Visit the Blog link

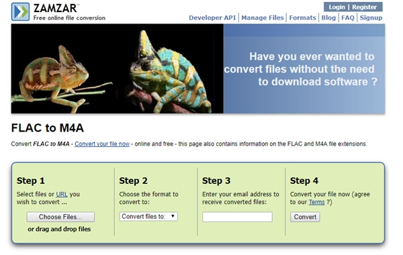(328, 17)
